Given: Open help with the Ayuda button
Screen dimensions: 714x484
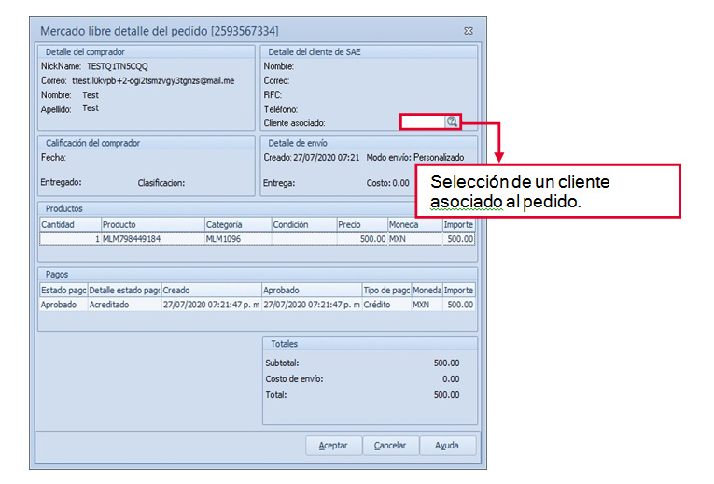Looking at the screenshot, I should [447, 446].
